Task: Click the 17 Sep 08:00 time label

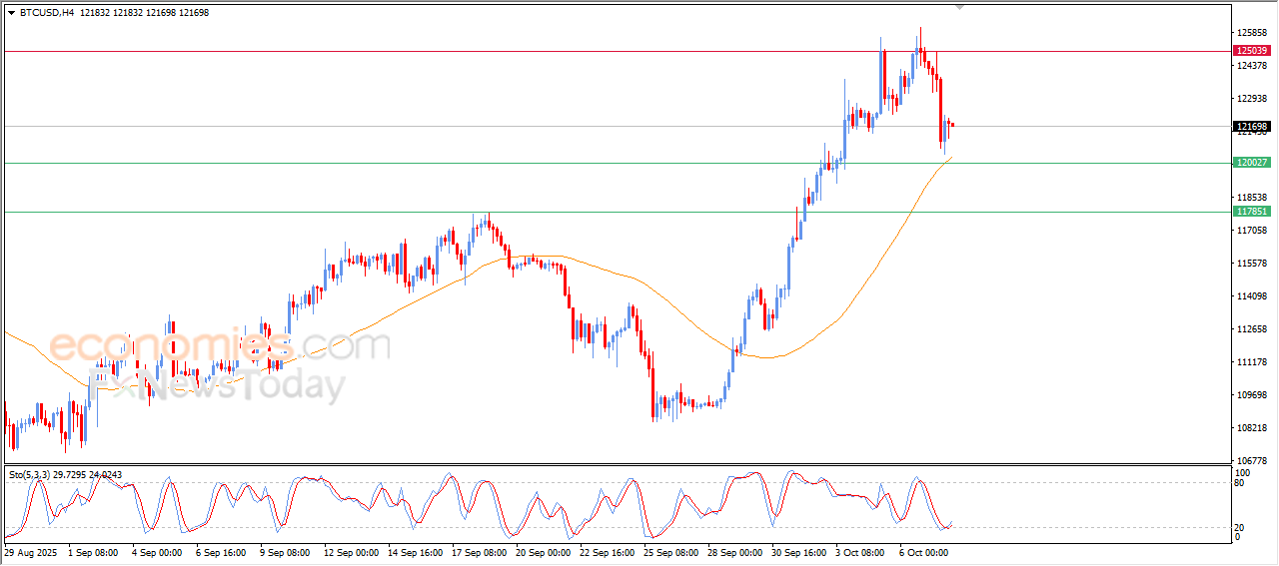Action: click(480, 551)
